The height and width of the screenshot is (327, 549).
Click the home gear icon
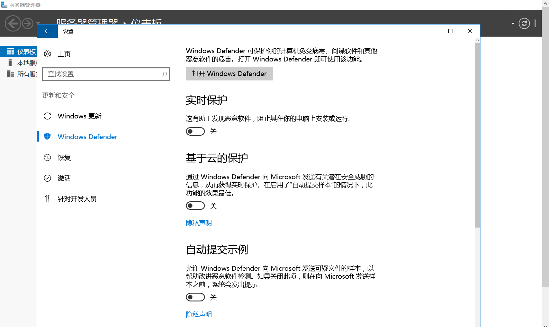(x=47, y=54)
